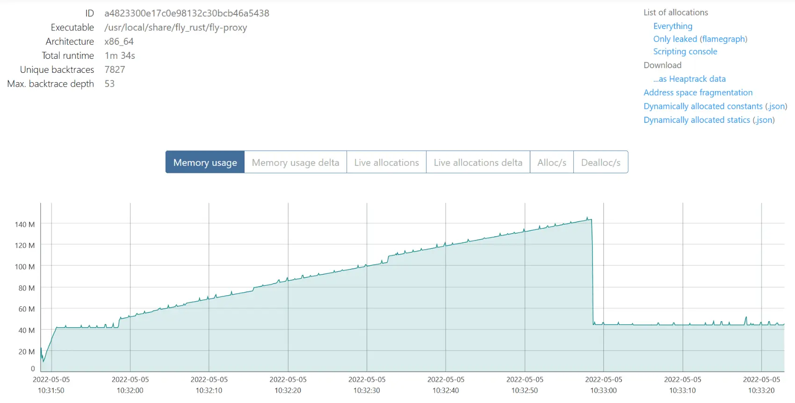Open the Everything allocations list
Screen dimensions: 795x403
tap(672, 26)
